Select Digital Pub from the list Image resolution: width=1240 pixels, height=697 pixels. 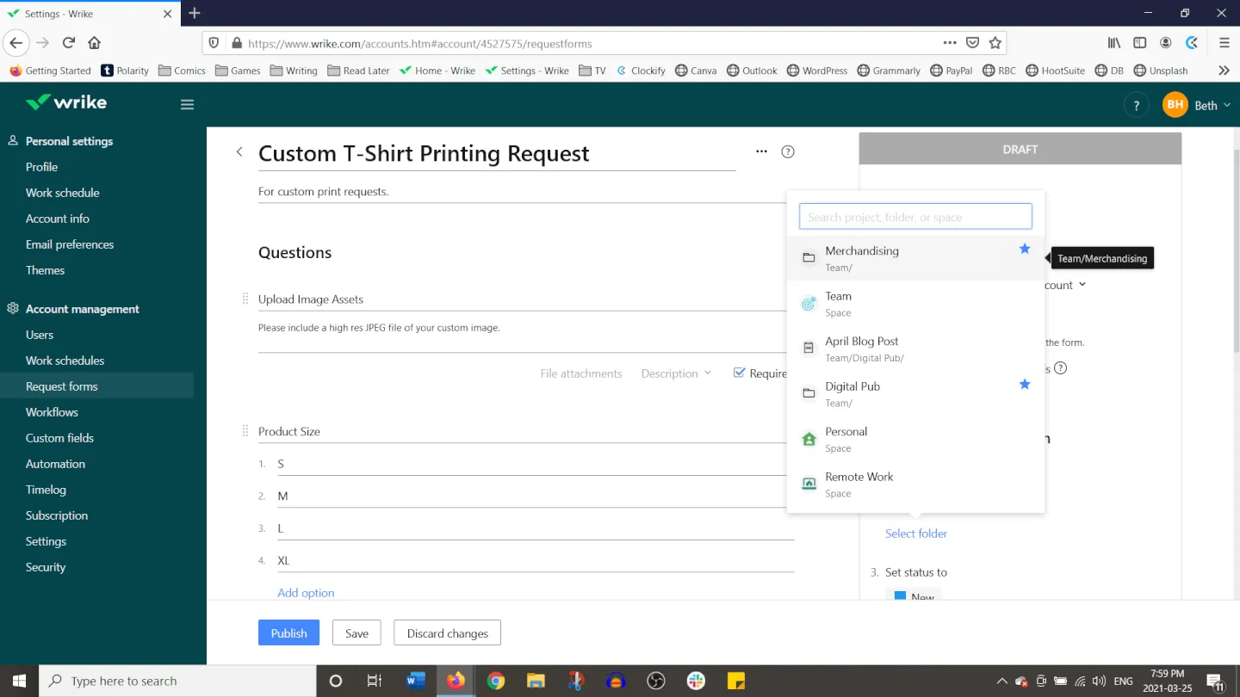point(915,393)
